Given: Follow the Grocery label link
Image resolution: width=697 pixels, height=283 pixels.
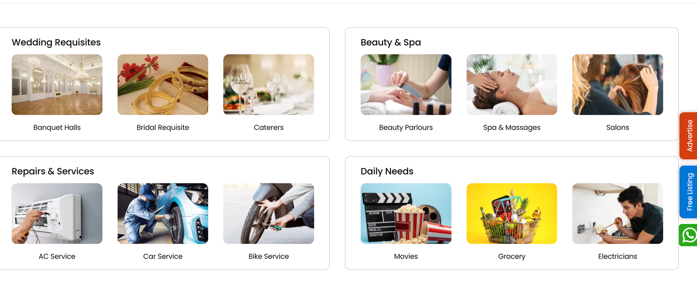Looking at the screenshot, I should 512,256.
